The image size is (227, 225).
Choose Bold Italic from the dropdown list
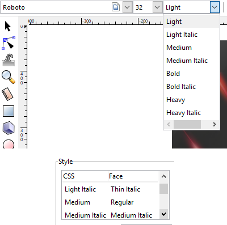click(x=191, y=87)
